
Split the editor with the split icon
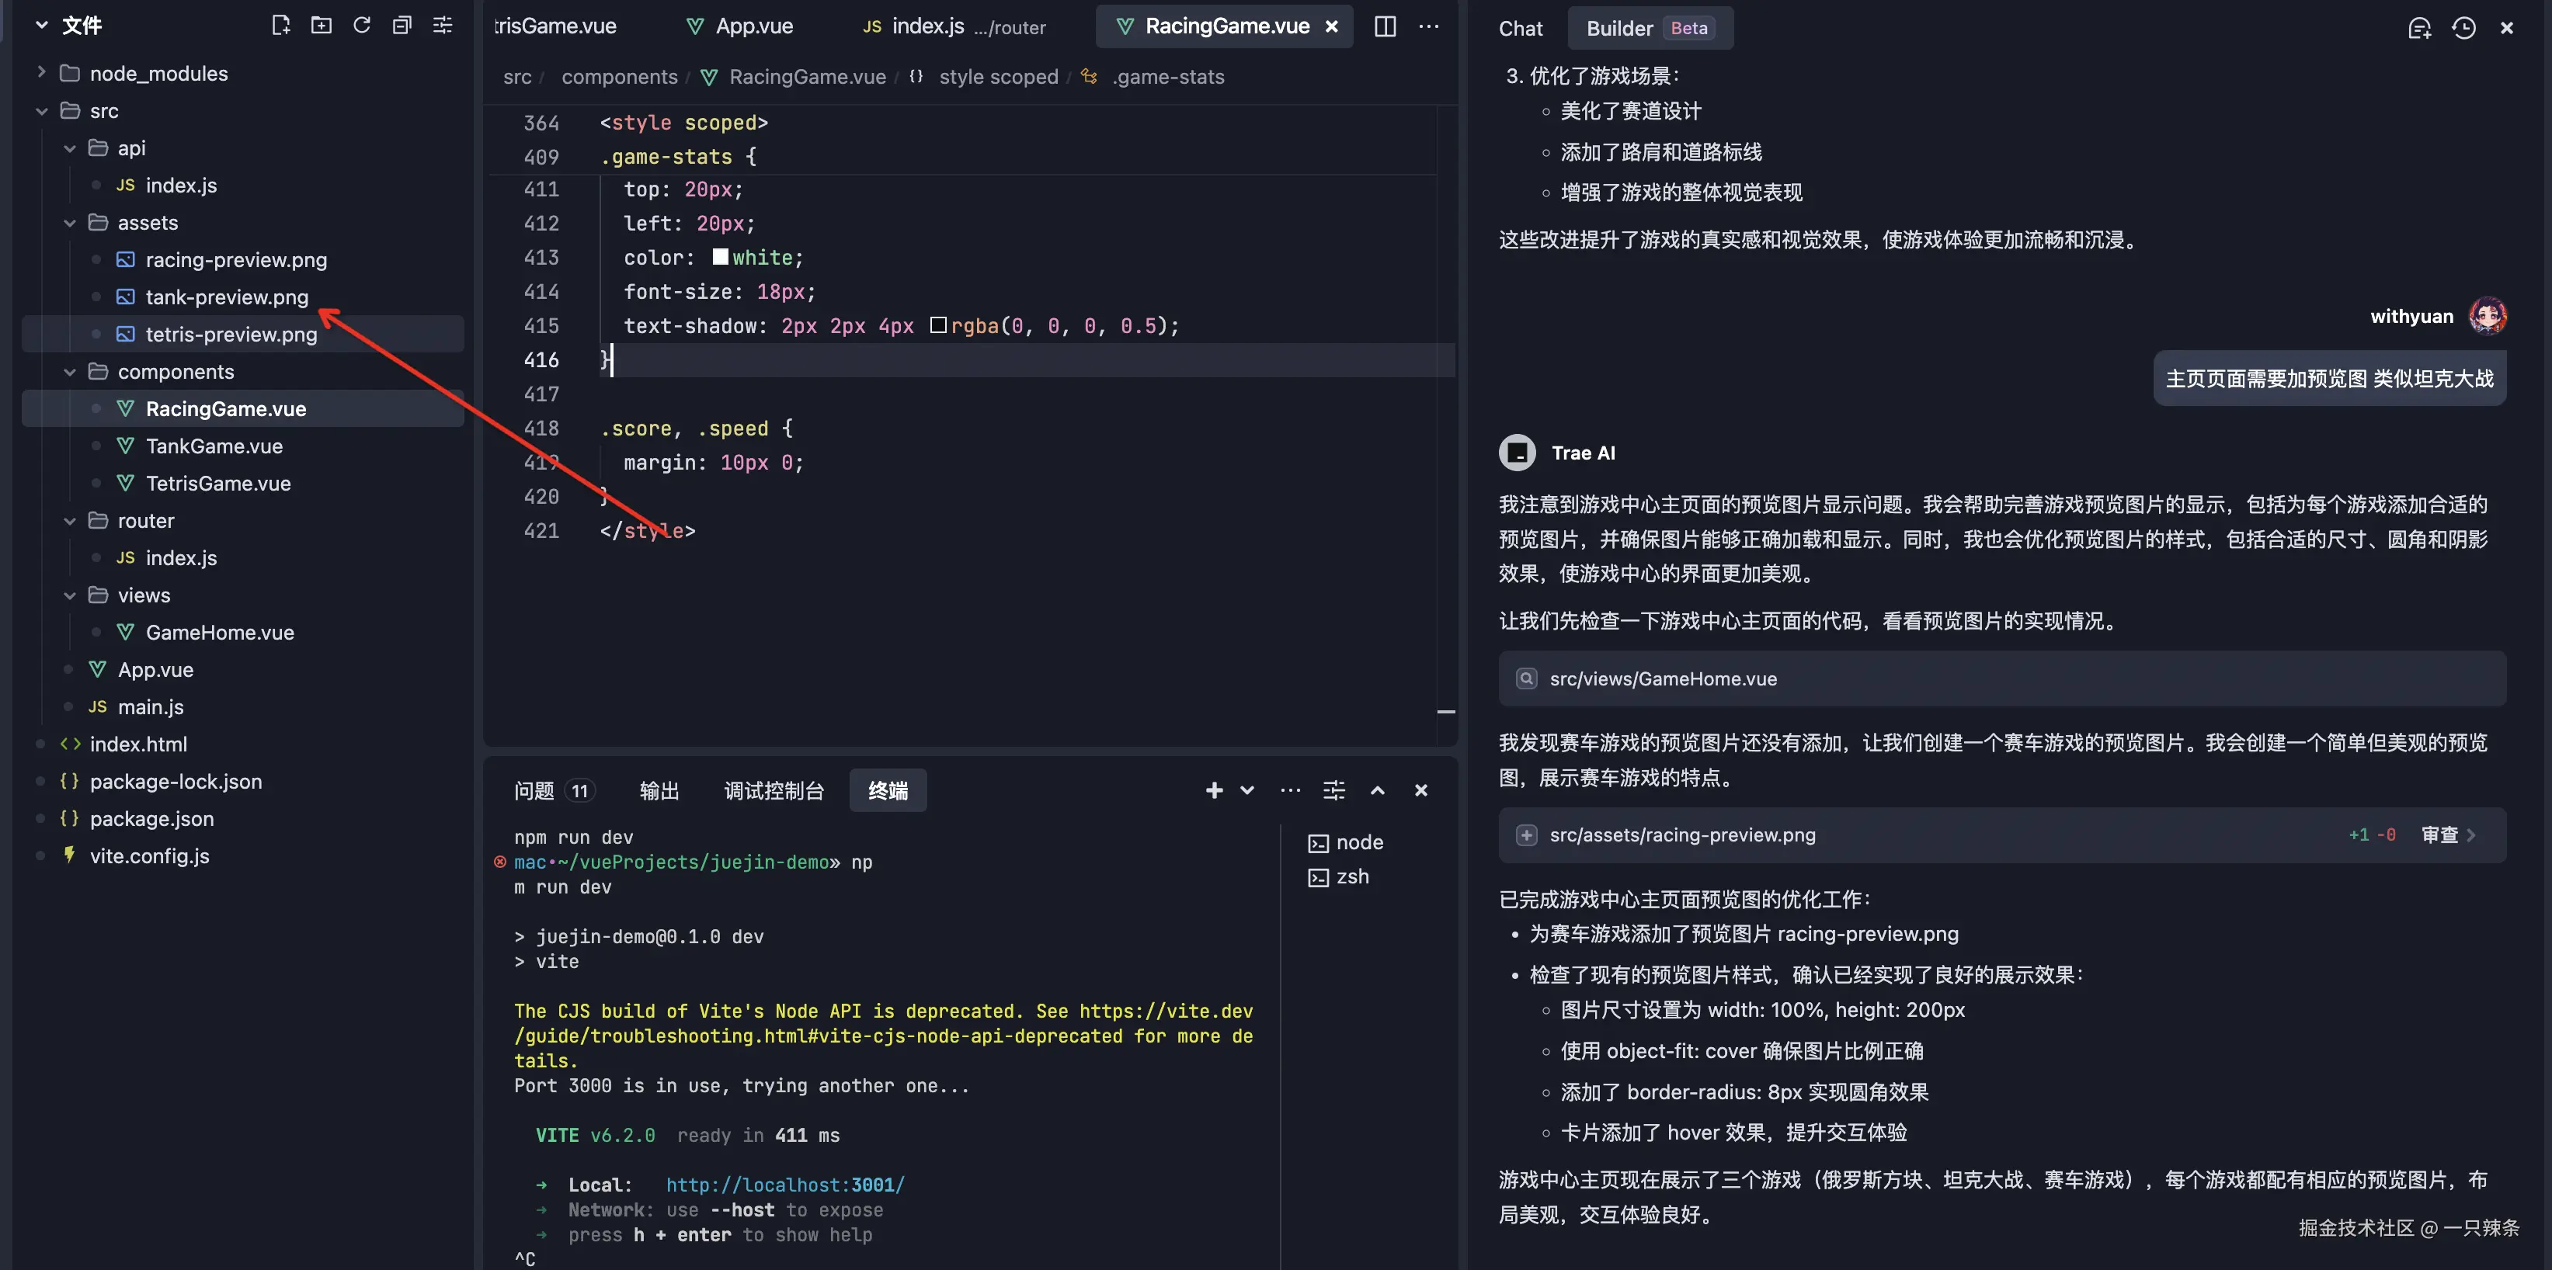click(x=1385, y=26)
